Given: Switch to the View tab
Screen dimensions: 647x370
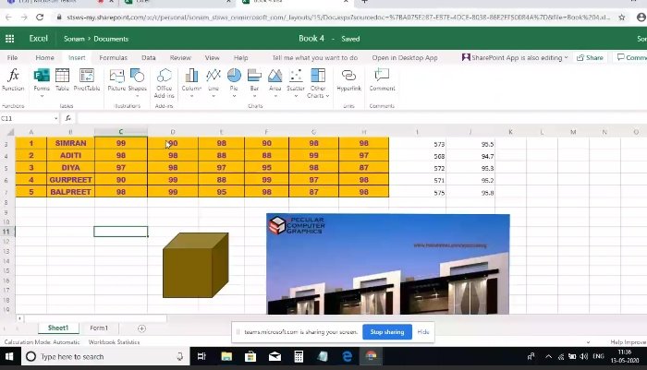Looking at the screenshot, I should click(212, 58).
